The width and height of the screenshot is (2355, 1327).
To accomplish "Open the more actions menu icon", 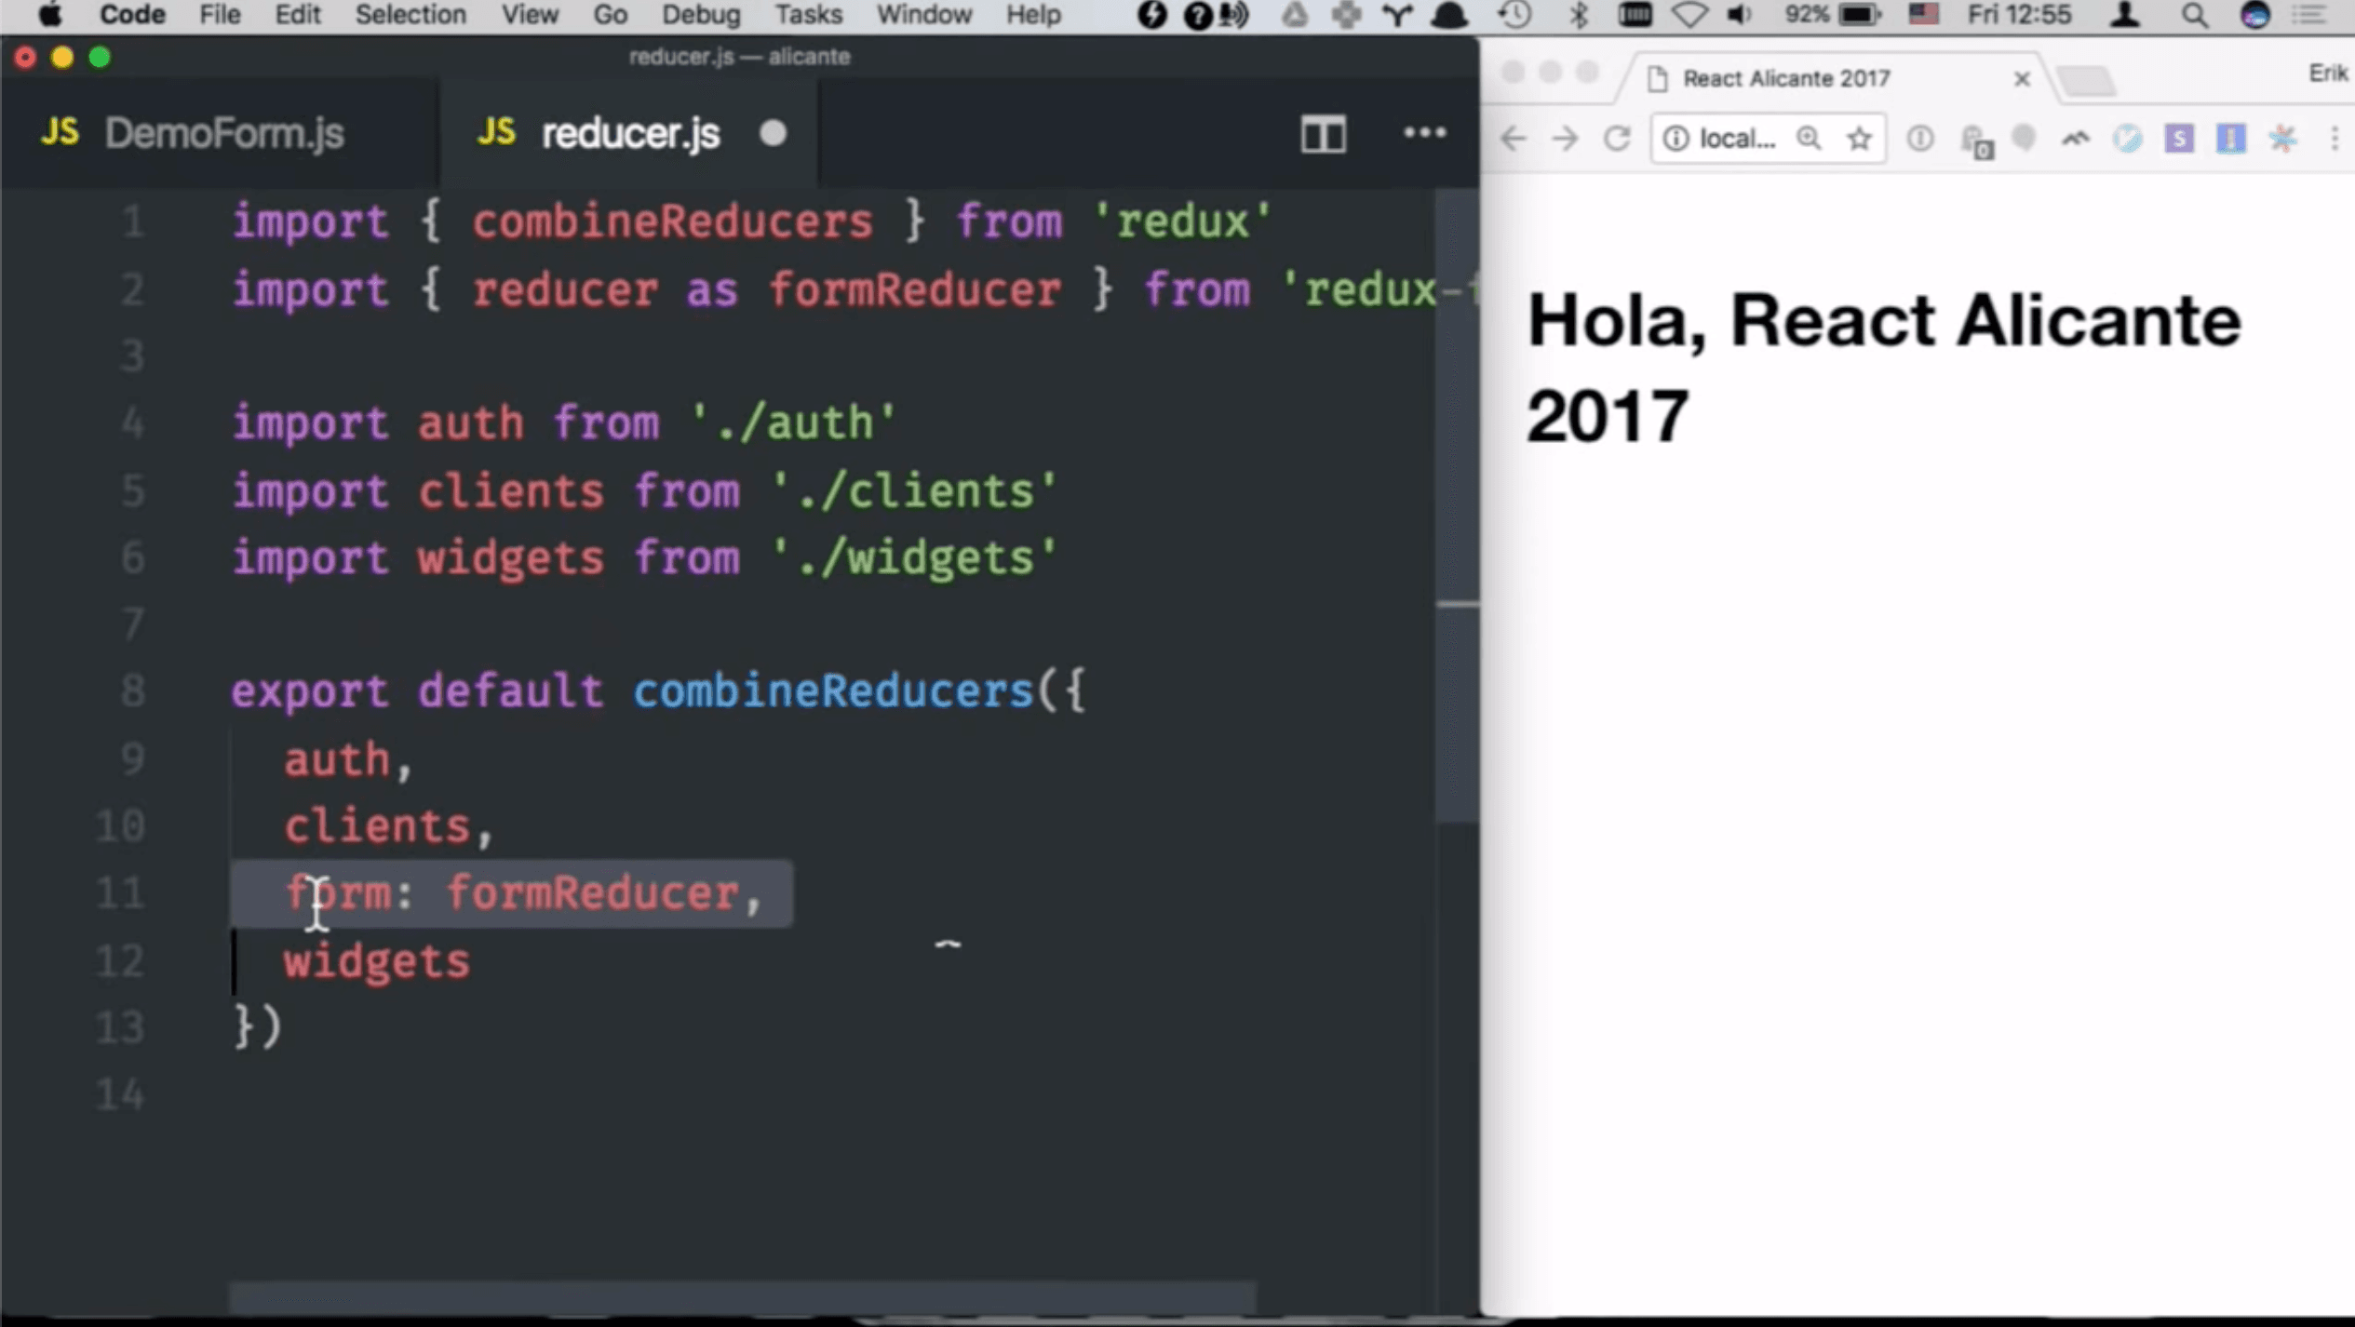I will click(x=1423, y=132).
